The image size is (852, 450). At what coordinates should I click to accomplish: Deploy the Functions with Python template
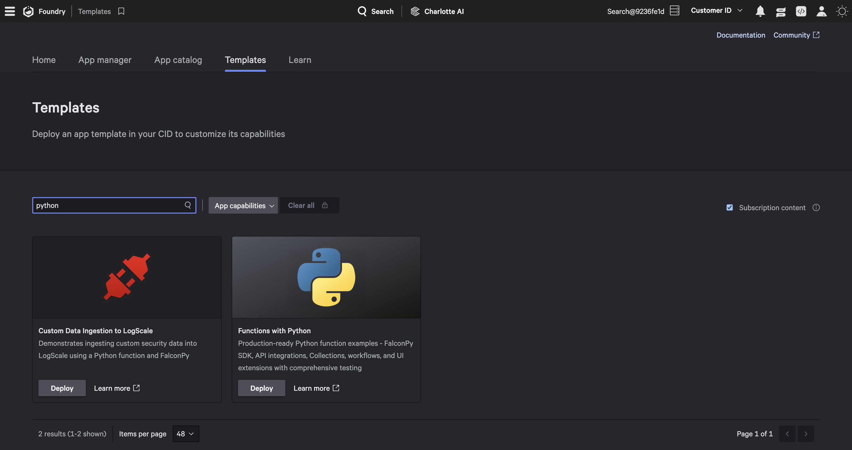(261, 388)
